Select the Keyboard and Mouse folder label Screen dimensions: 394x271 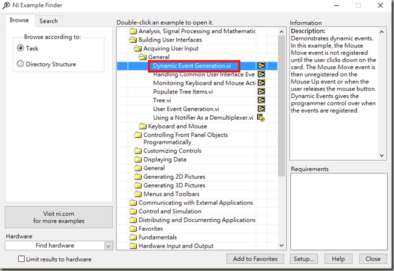[x=177, y=126]
